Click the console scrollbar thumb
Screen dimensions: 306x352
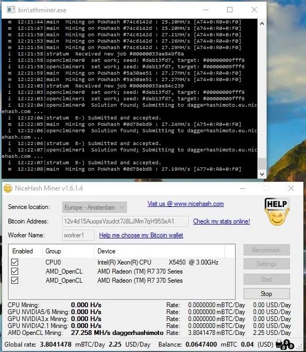[x=262, y=163]
